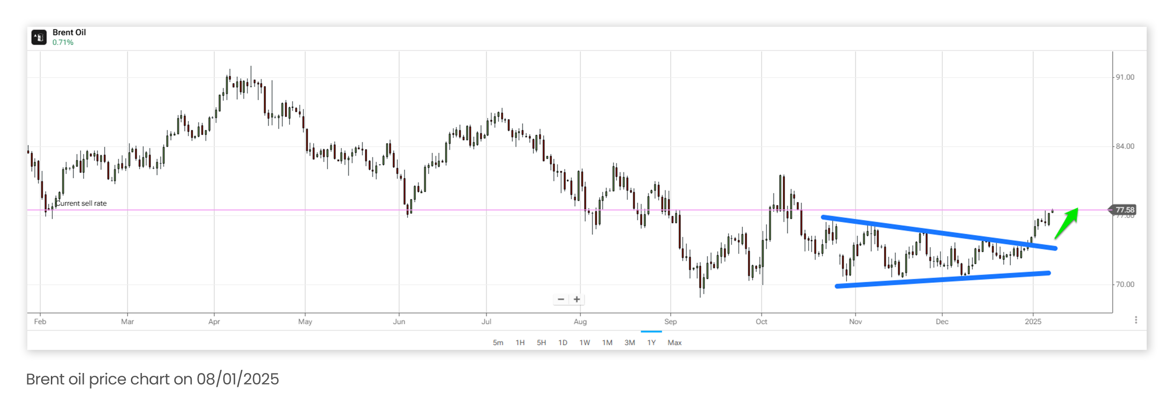
Task: Click the Nov date axis label
Action: pos(855,321)
